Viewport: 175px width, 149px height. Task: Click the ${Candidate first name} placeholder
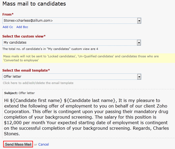click(x=36, y=101)
